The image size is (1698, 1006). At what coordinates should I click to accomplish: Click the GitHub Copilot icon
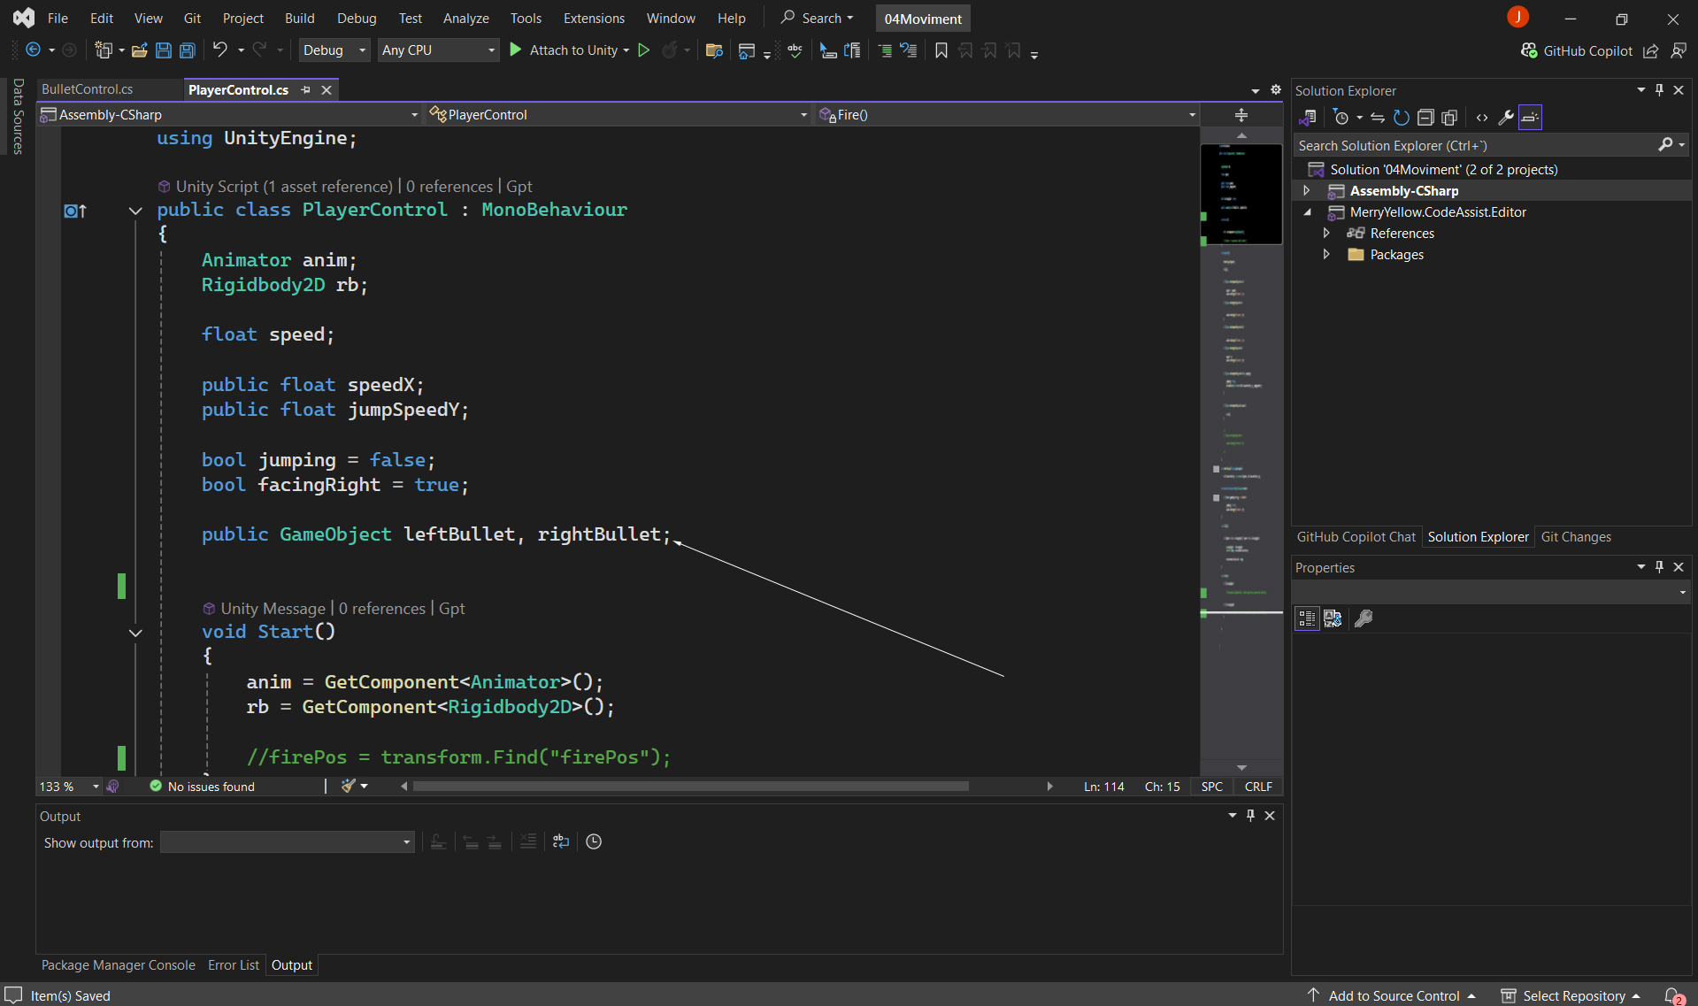(x=1529, y=50)
